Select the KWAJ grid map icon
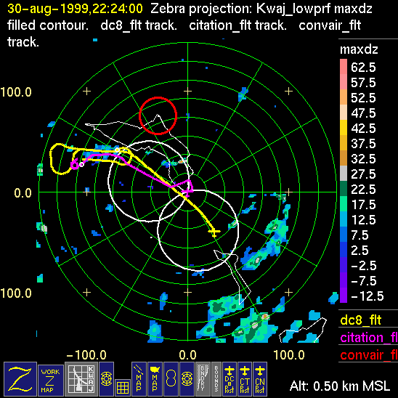 (x=81, y=379)
